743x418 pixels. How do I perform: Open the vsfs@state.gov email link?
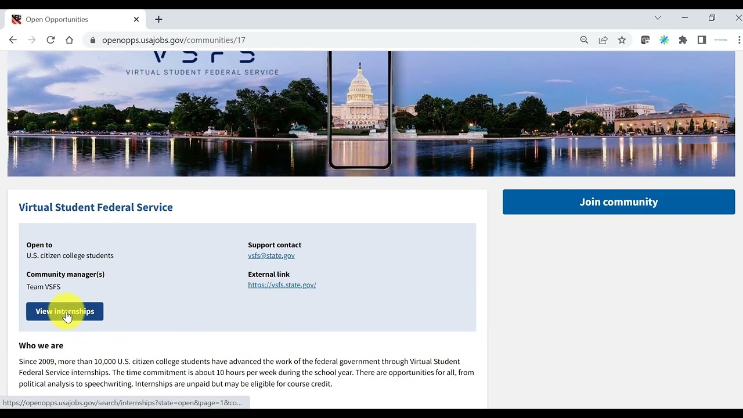pos(271,255)
